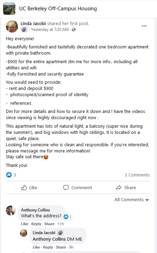157x253 pixels.
Task: Open Linda Jacobi's profile picture on the post
Action: point(12,26)
